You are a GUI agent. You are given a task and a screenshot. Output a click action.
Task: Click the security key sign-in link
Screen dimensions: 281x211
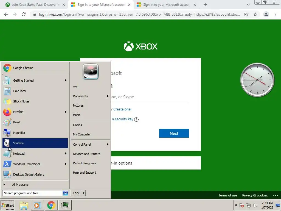coord(122,119)
